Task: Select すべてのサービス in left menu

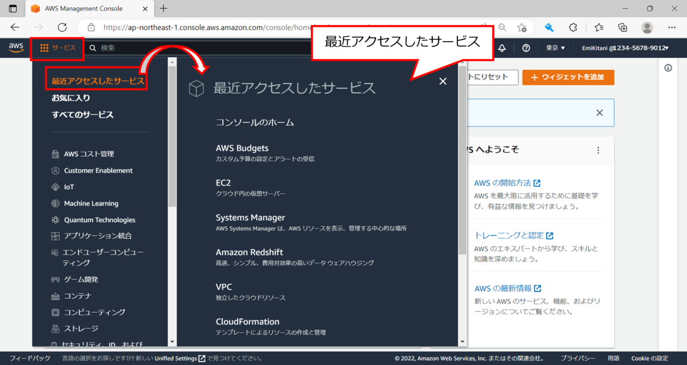Action: point(82,114)
